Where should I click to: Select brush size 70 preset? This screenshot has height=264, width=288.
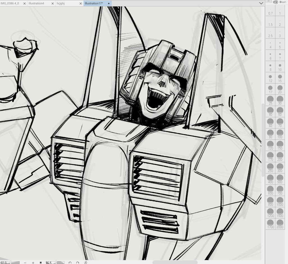coord(280,123)
